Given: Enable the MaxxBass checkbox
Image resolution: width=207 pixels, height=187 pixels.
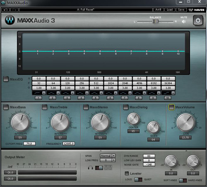Looking at the screenshot, I should tap(6, 107).
